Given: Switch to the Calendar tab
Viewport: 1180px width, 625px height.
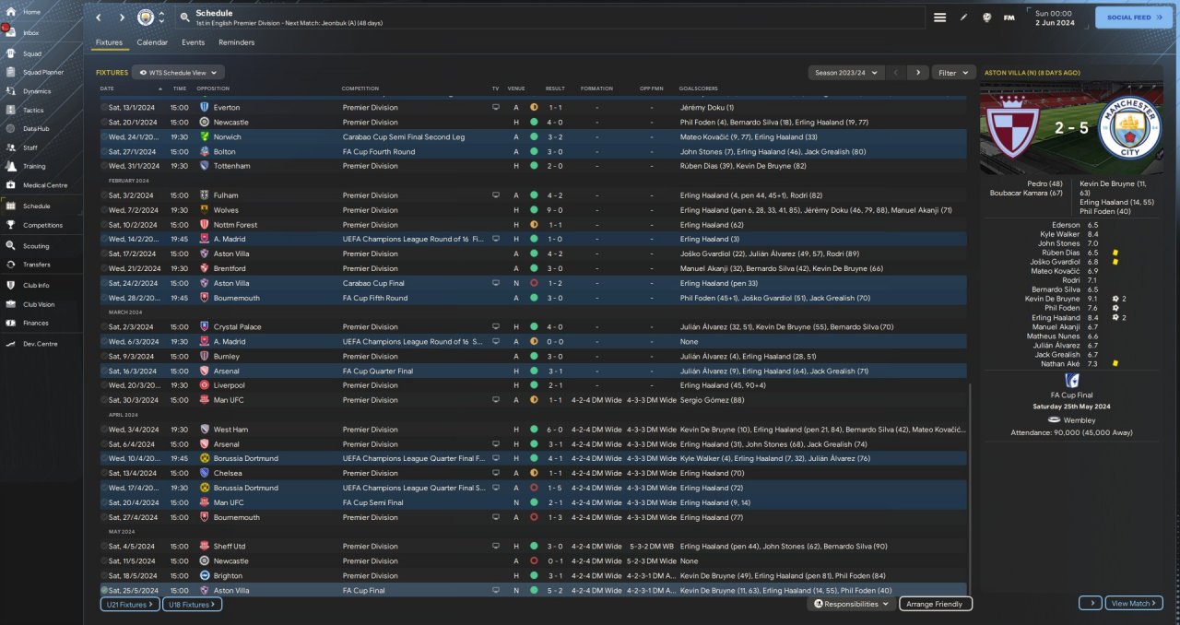Looking at the screenshot, I should [152, 42].
